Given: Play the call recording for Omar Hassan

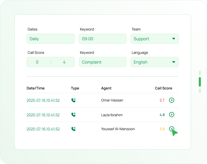Looking at the screenshot, I should [172, 100].
